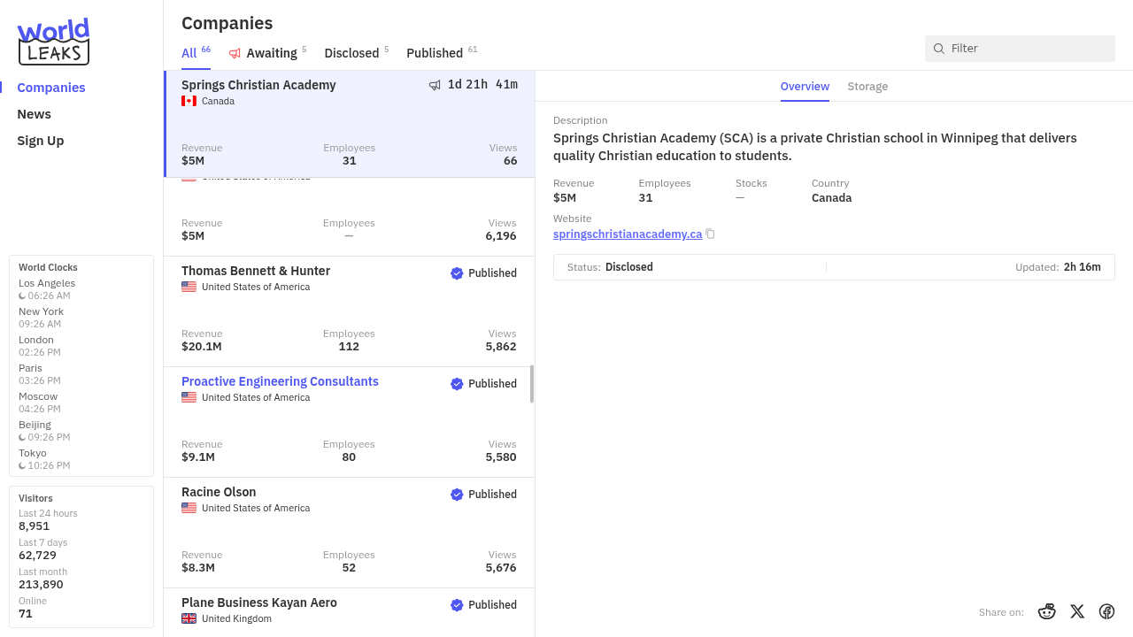
Task: Focus the Filter input field
Action: click(x=1020, y=49)
